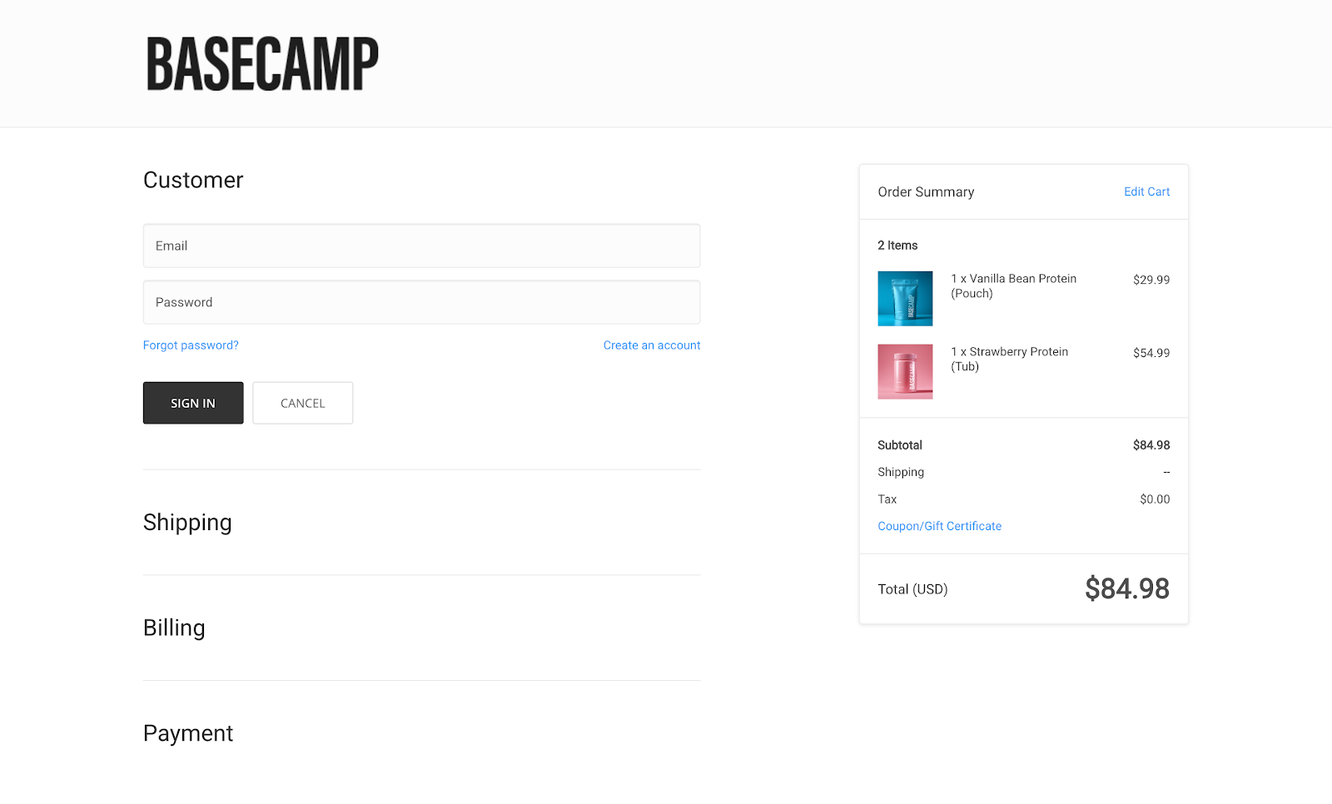The width and height of the screenshot is (1332, 804).
Task: Click the Password input field
Action: (421, 302)
